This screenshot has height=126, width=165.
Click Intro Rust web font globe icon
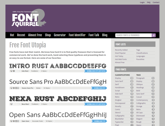[14, 71]
